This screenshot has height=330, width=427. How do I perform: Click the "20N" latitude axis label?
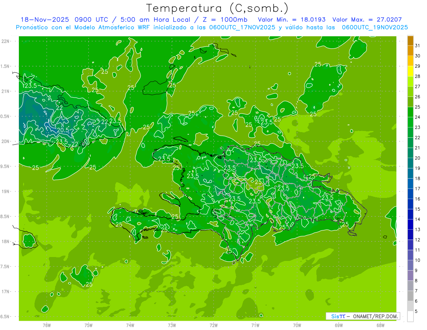(x=6, y=141)
